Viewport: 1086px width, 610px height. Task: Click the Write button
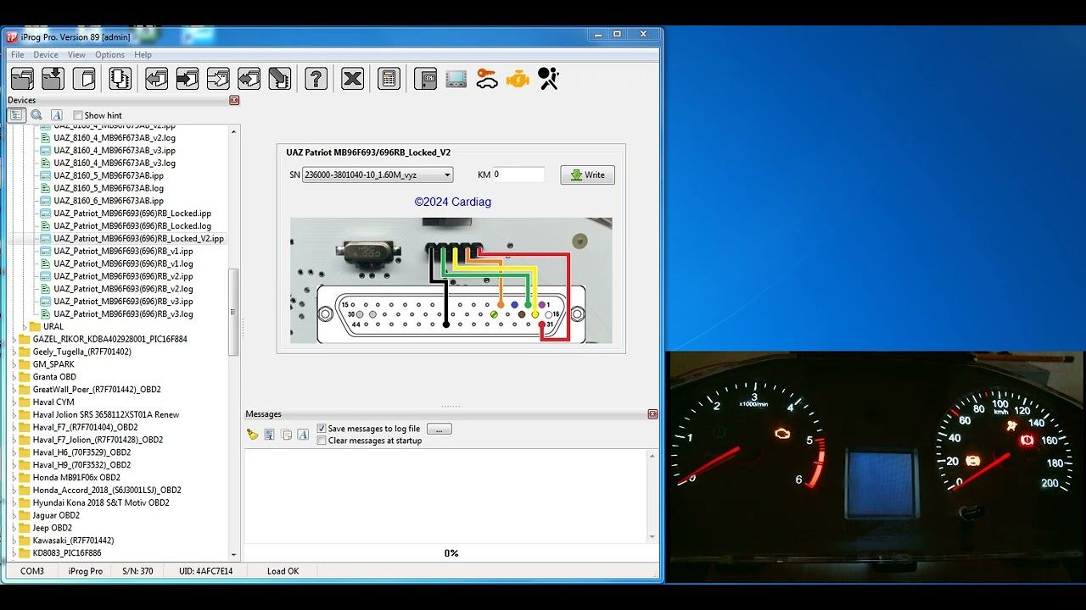point(587,175)
